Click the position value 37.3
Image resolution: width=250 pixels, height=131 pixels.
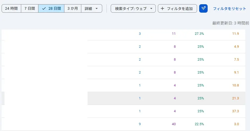click(235, 111)
